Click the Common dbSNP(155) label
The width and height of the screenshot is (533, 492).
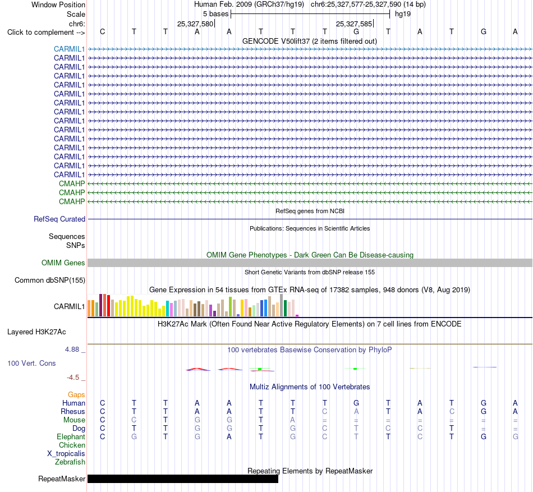49,281
